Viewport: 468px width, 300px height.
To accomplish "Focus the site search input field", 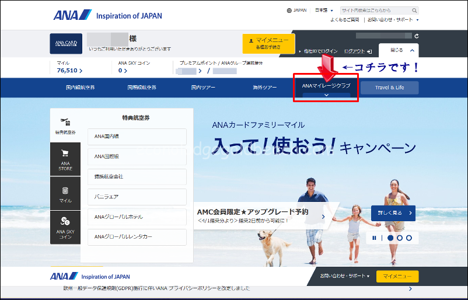I will [x=376, y=11].
